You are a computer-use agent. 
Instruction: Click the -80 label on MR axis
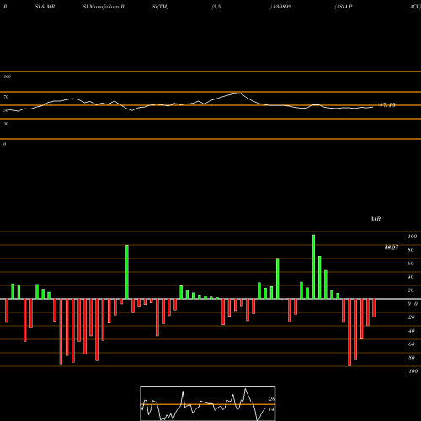point(411,358)
